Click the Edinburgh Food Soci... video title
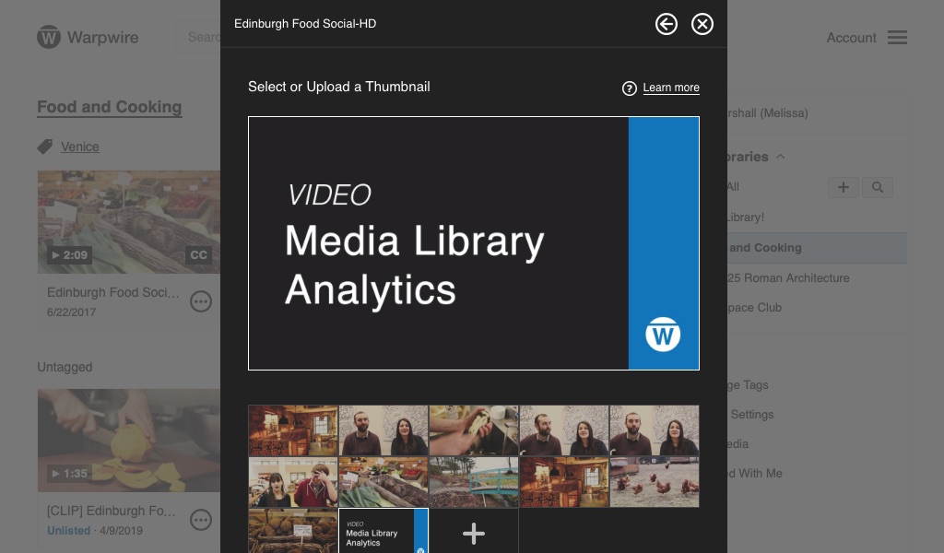Screen dimensions: 944x553 (x=113, y=292)
